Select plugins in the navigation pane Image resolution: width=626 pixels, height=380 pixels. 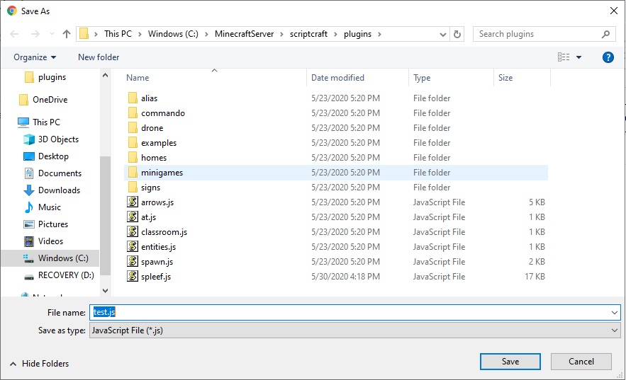click(52, 77)
